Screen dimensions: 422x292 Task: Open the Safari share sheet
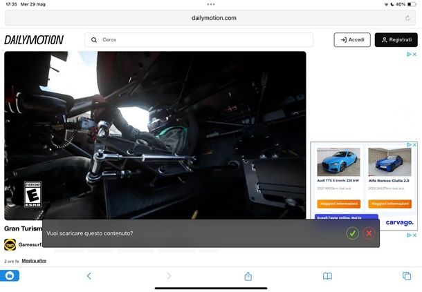[248, 275]
